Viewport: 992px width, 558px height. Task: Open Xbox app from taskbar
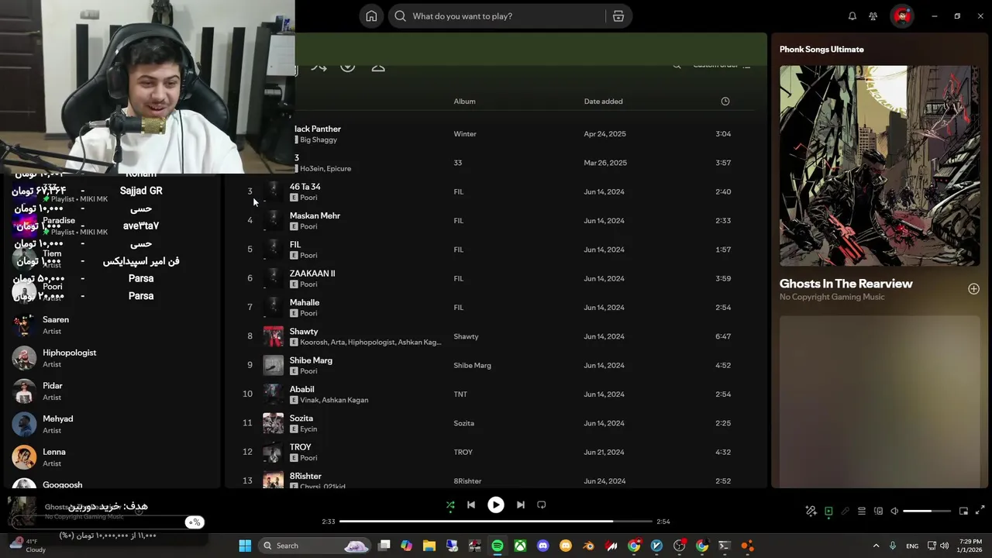[x=521, y=546]
